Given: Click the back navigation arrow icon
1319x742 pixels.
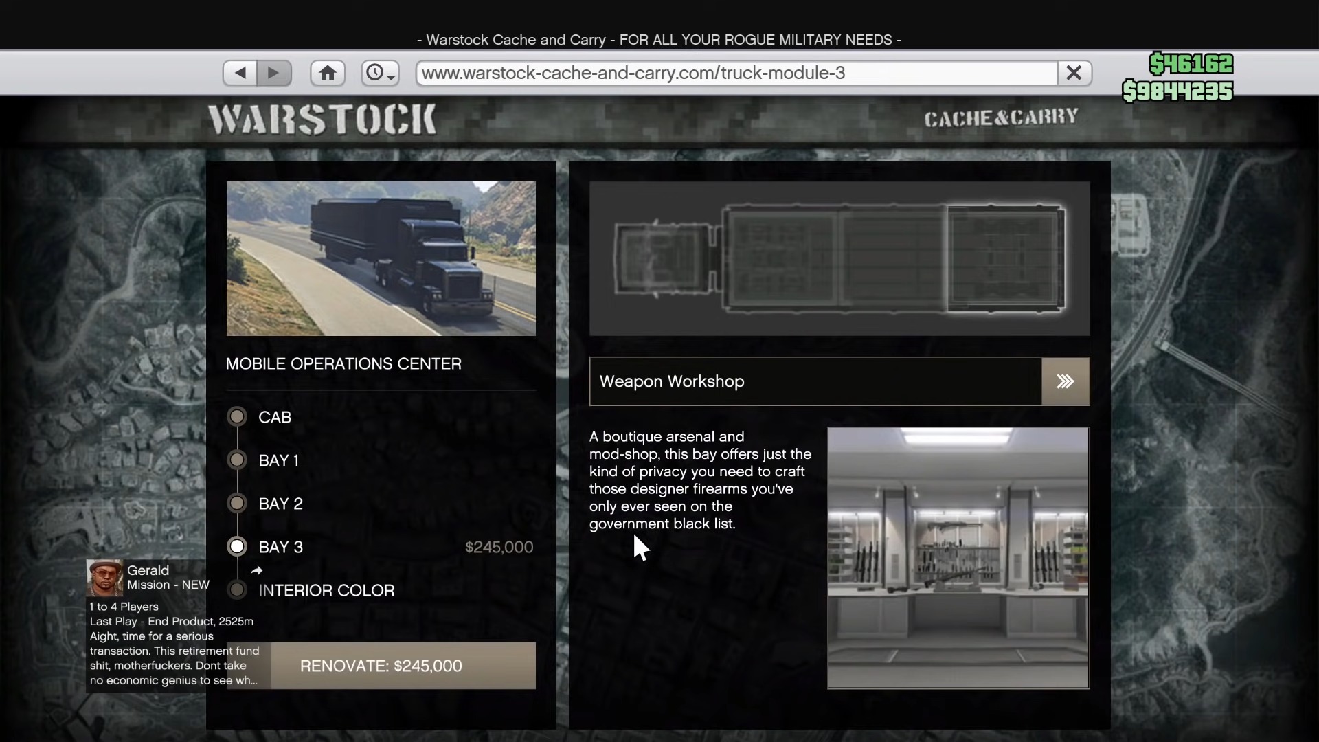Looking at the screenshot, I should (239, 72).
